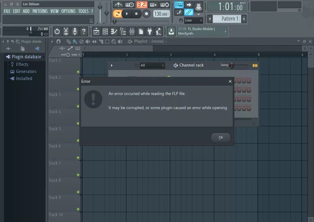The image size is (314, 222).
Task: Select the playlist playback speaker tool
Action: (120, 42)
